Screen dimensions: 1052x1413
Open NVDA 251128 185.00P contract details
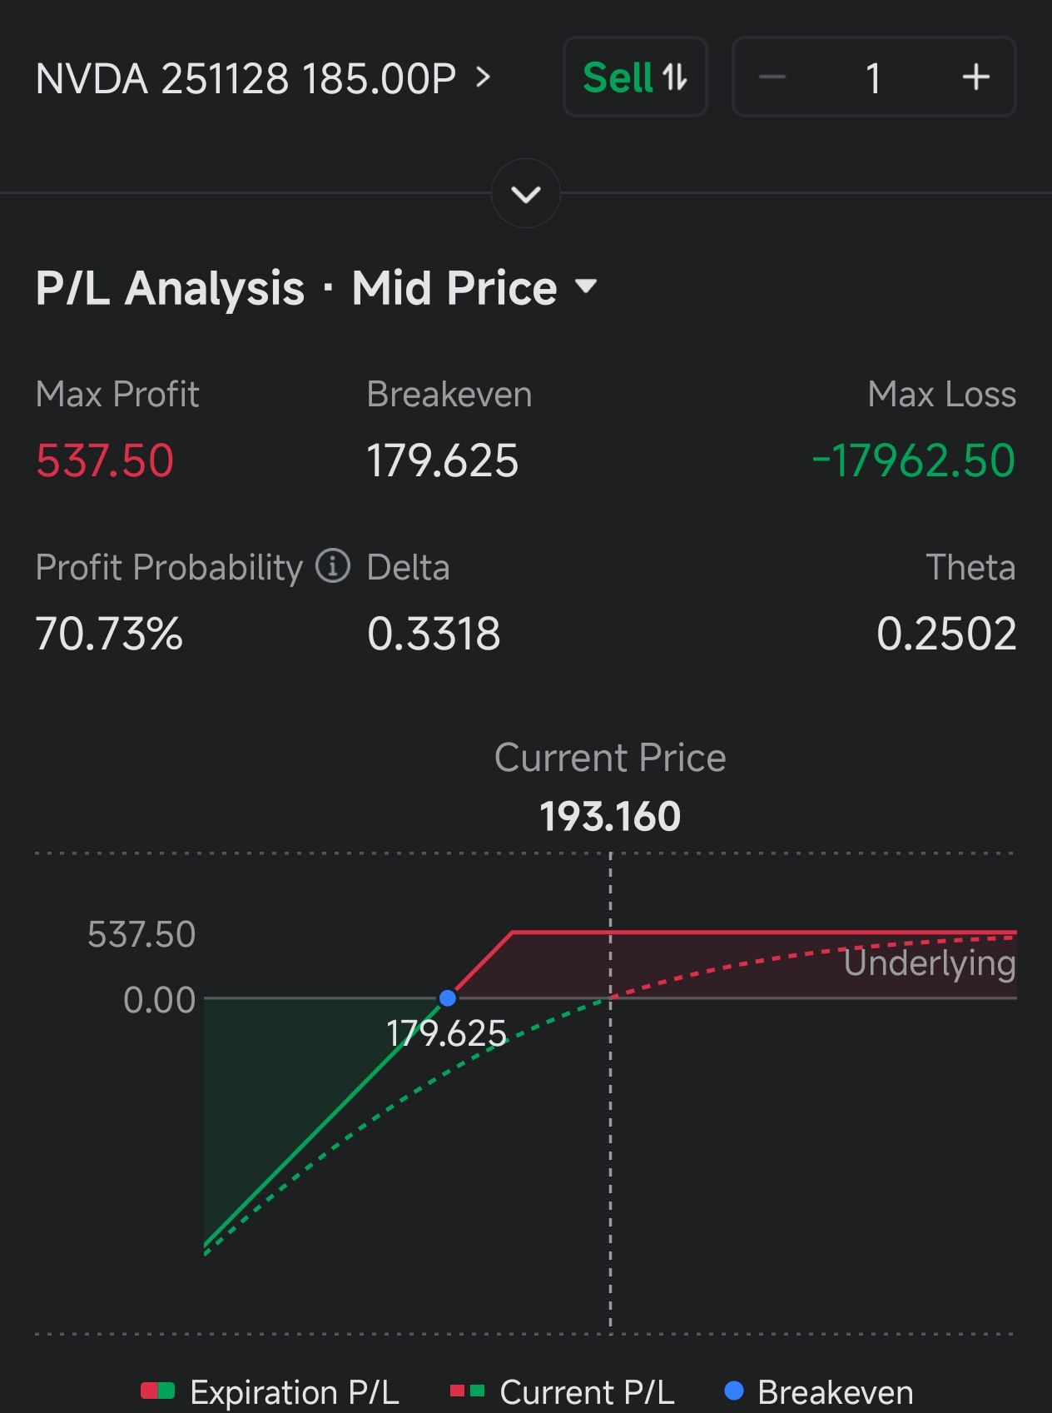262,79
